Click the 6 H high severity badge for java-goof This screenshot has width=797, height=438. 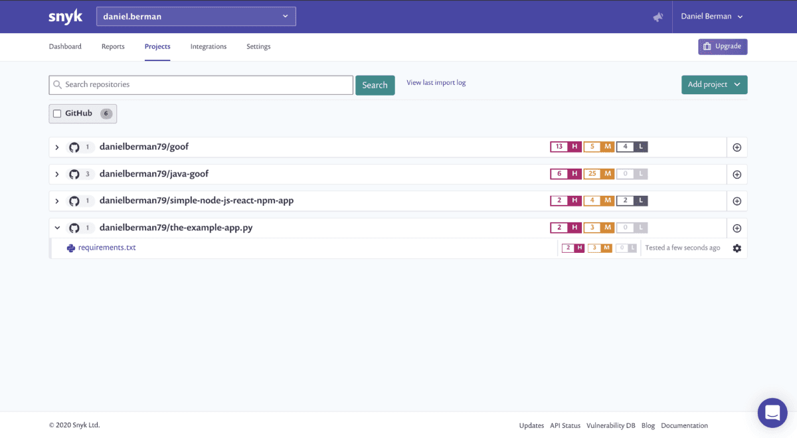[566, 174]
